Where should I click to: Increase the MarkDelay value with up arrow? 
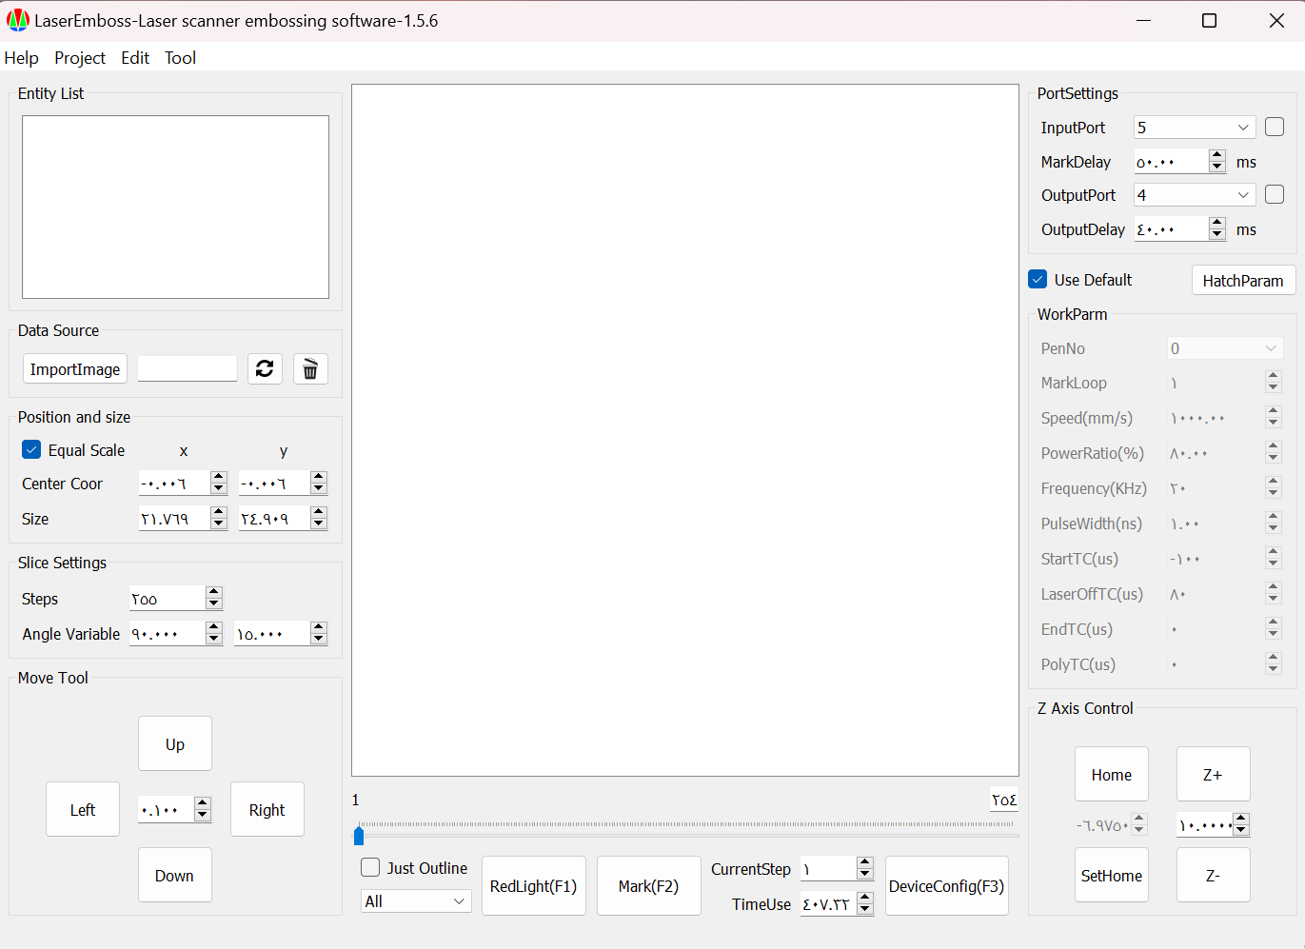[1217, 155]
